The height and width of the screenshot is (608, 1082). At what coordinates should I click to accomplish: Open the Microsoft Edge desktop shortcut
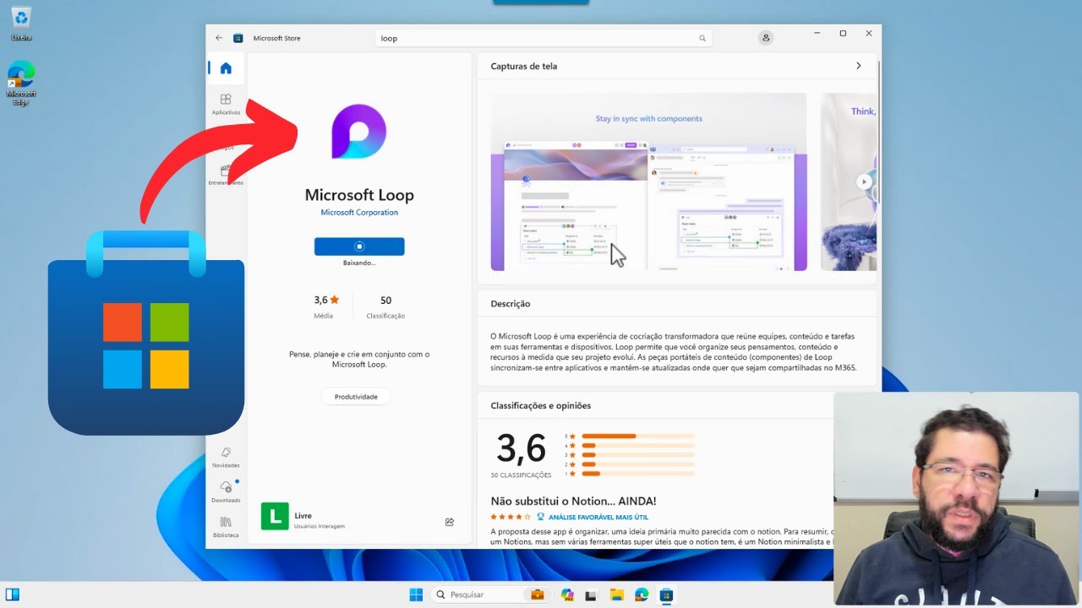21,83
